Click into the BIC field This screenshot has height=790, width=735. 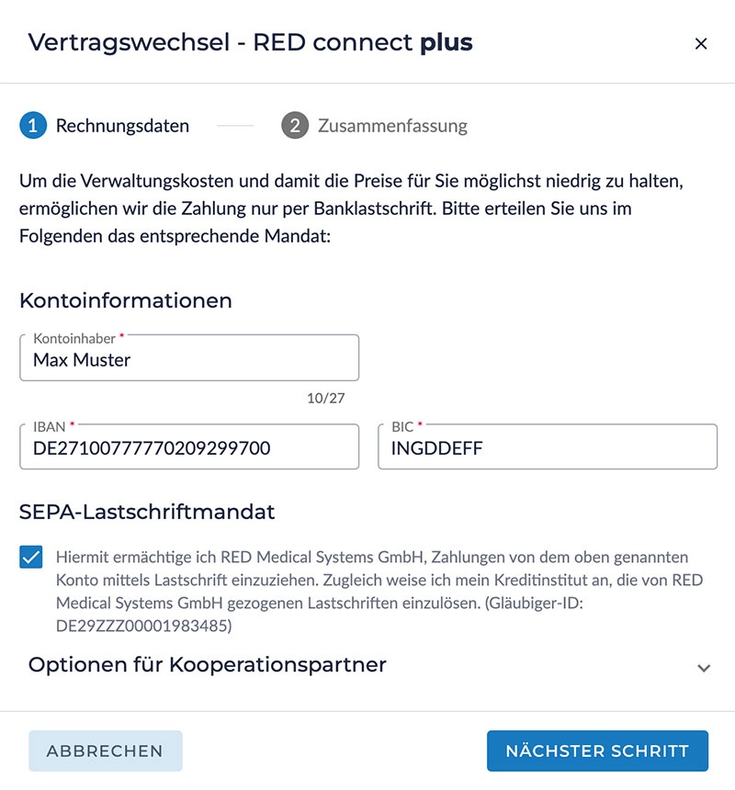547,448
